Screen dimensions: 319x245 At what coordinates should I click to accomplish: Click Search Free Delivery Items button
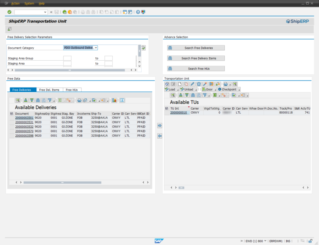(x=196, y=58)
